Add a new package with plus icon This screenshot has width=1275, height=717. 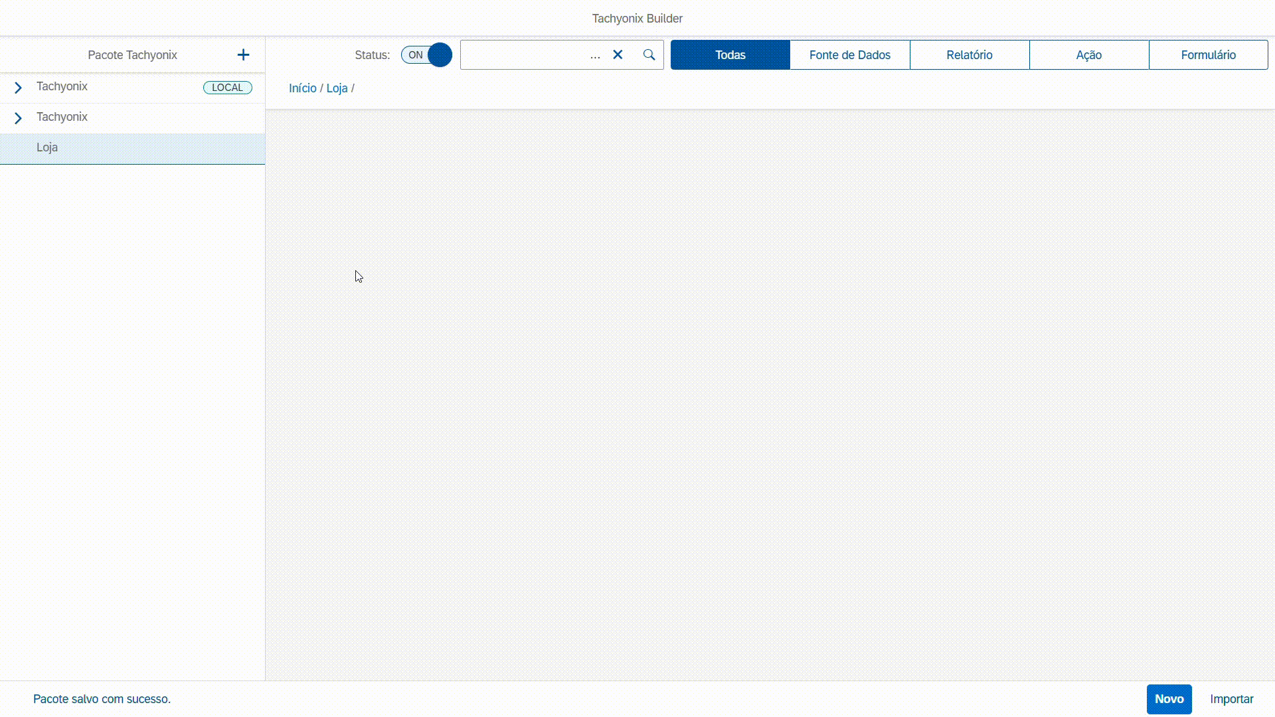coord(243,55)
